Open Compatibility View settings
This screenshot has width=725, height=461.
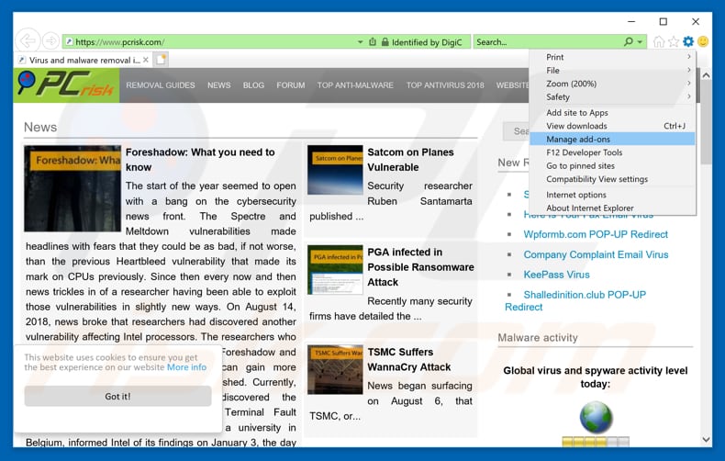[612, 179]
